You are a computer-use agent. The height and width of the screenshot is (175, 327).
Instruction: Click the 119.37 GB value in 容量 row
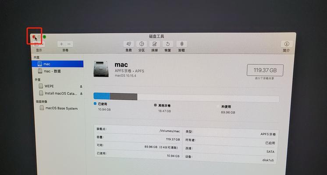[173, 139]
